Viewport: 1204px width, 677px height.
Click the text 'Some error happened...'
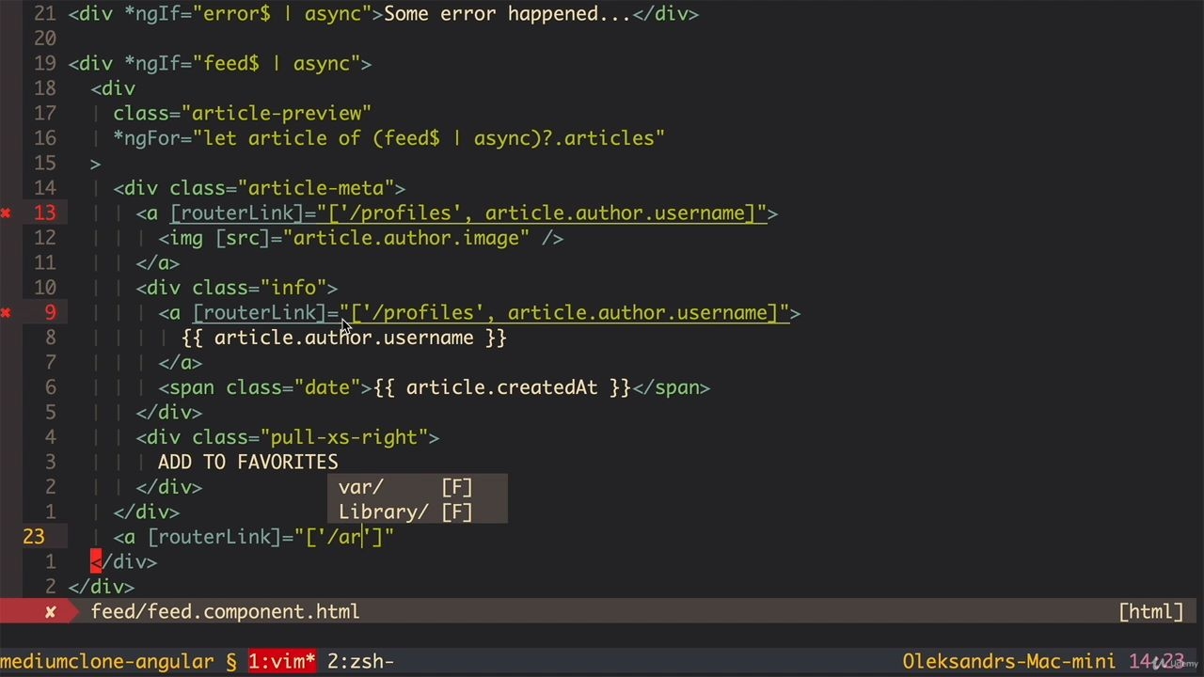507,14
